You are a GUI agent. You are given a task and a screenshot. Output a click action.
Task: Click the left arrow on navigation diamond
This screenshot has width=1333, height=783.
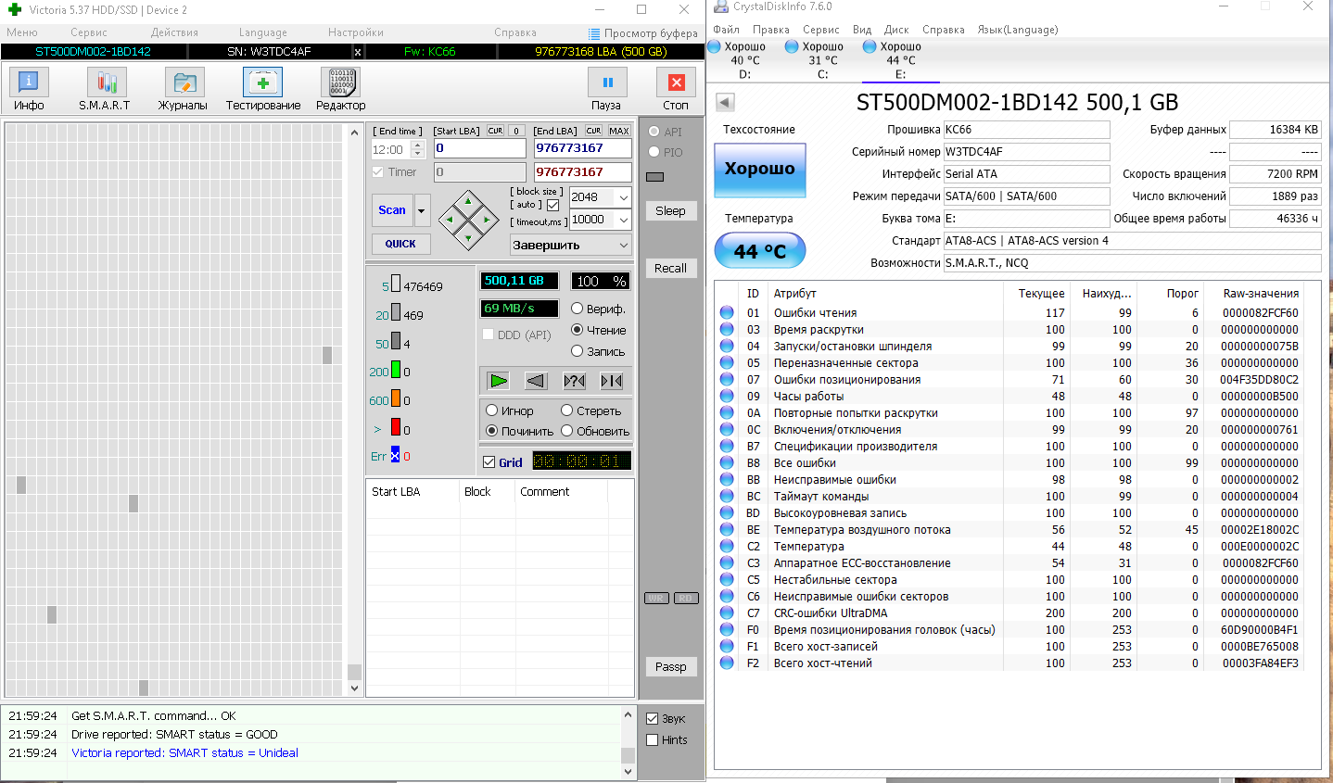(450, 220)
